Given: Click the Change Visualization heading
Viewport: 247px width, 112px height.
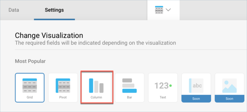Looking at the screenshot, I should 49,35.
